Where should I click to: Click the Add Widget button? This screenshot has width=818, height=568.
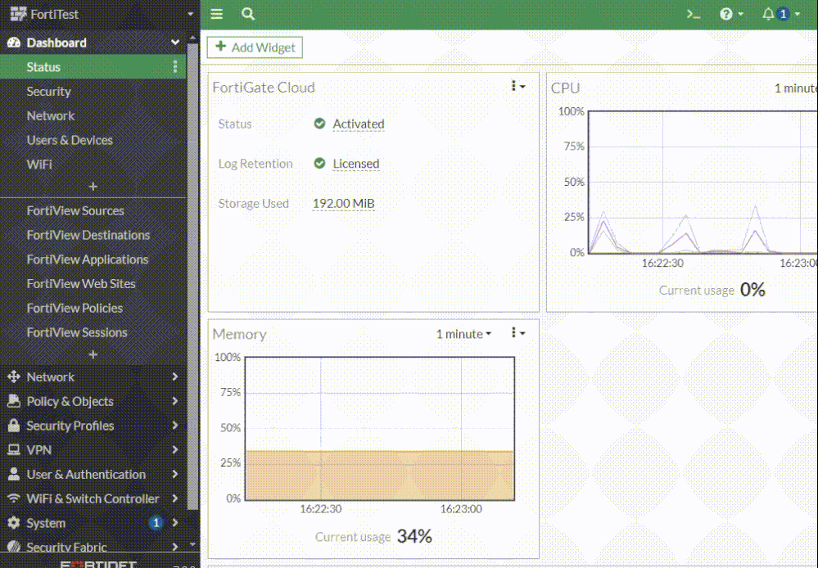[255, 47]
